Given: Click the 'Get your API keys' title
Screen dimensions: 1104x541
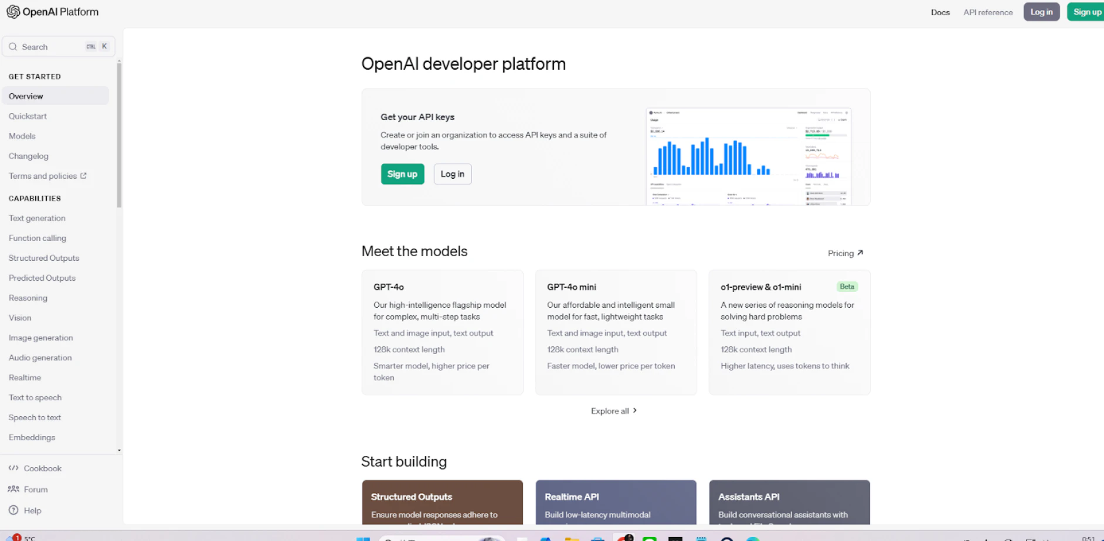Looking at the screenshot, I should pos(417,117).
